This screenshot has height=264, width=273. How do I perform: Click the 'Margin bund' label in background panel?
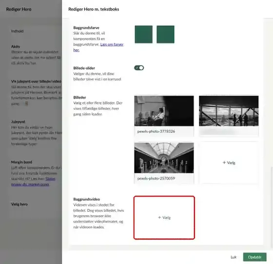(21, 162)
